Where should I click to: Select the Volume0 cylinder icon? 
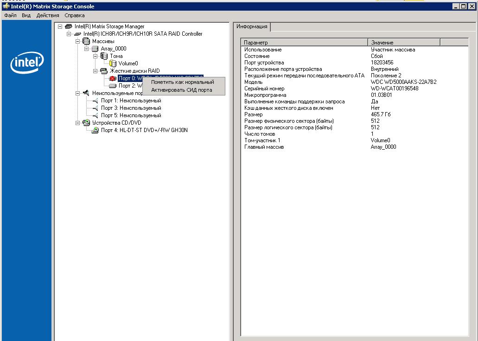click(113, 63)
